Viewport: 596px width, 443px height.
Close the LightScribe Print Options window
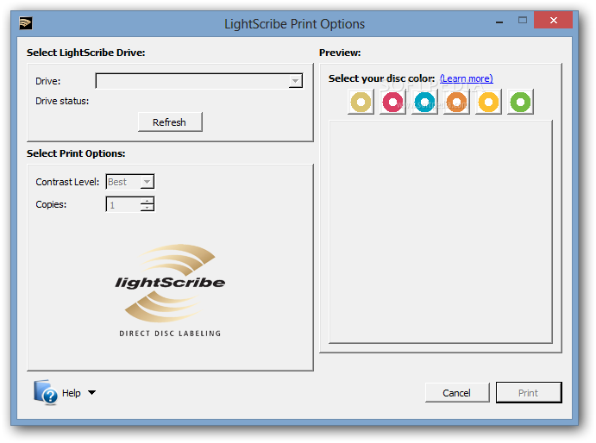click(554, 20)
